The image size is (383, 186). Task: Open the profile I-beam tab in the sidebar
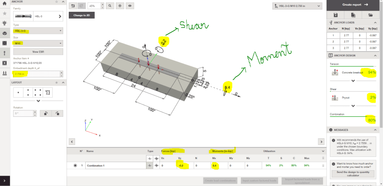[4, 63]
